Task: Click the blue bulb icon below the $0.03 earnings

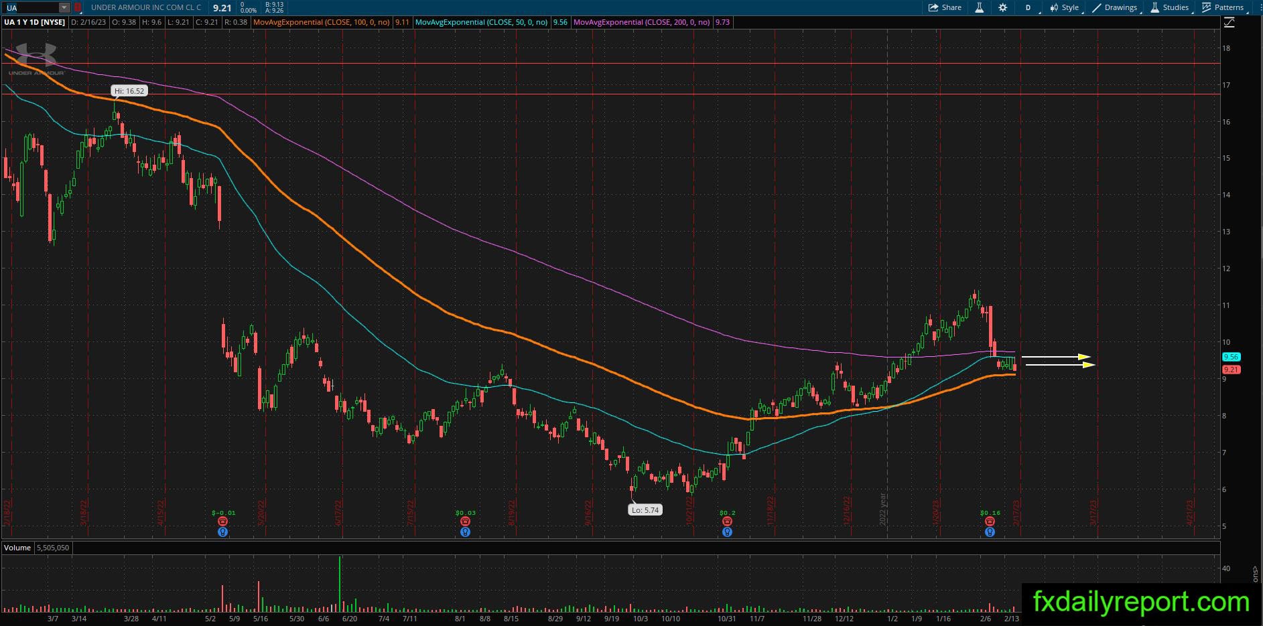Action: pyautogui.click(x=465, y=532)
